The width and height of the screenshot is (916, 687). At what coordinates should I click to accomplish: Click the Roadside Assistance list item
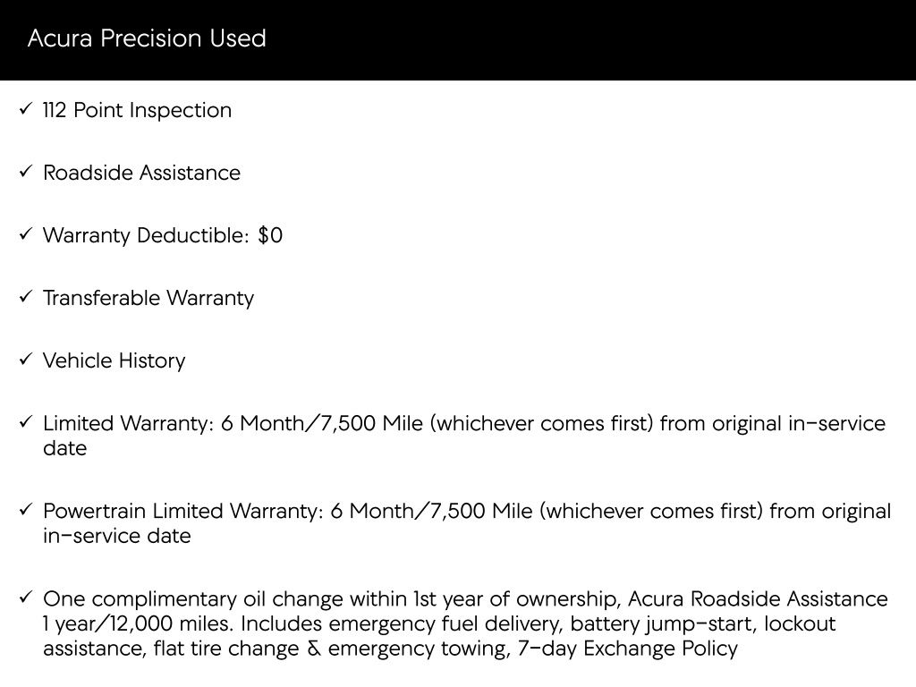[141, 173]
